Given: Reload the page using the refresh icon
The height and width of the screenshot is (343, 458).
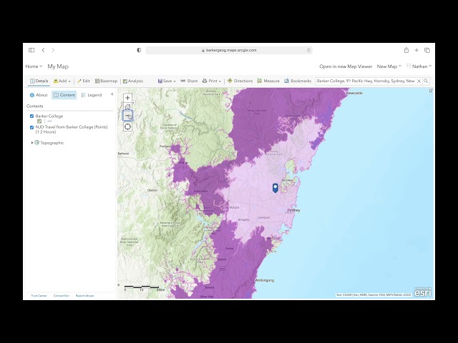Looking at the screenshot, I should (308, 50).
